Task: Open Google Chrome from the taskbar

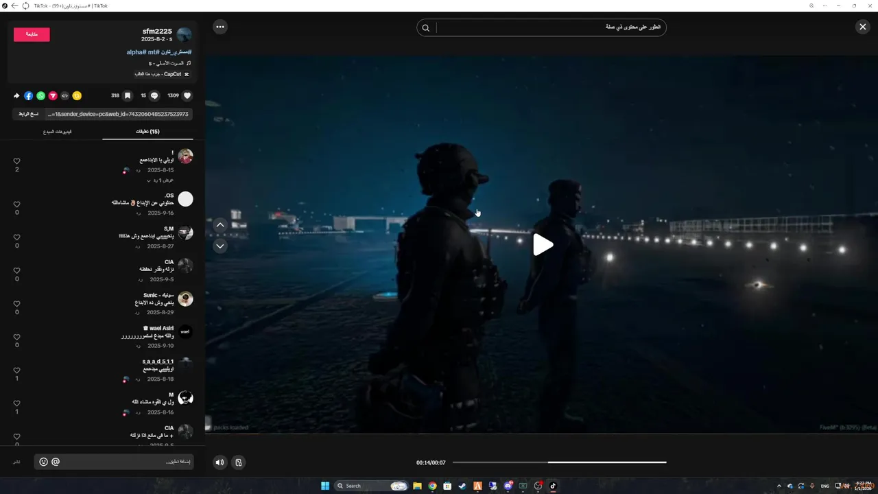Action: pos(432,486)
